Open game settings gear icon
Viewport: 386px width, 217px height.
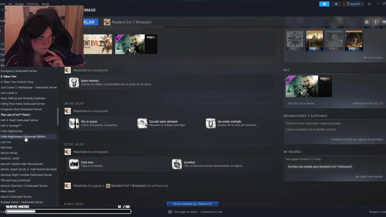pyautogui.click(x=367, y=22)
